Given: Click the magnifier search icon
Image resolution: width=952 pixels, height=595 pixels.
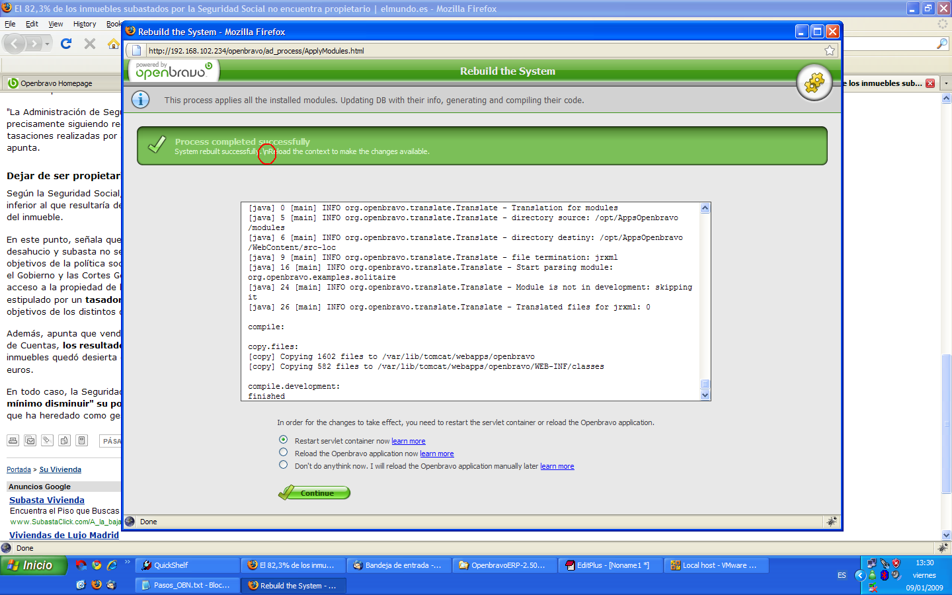Looking at the screenshot, I should click(942, 44).
